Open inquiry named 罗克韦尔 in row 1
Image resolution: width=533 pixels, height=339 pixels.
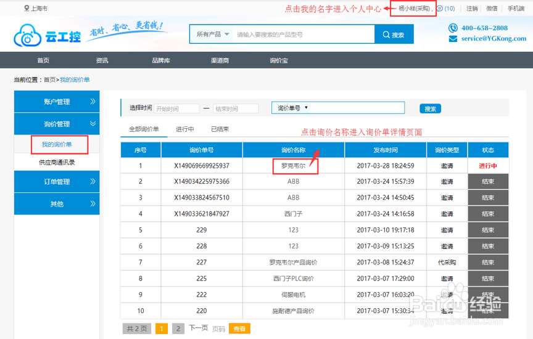[294, 166]
